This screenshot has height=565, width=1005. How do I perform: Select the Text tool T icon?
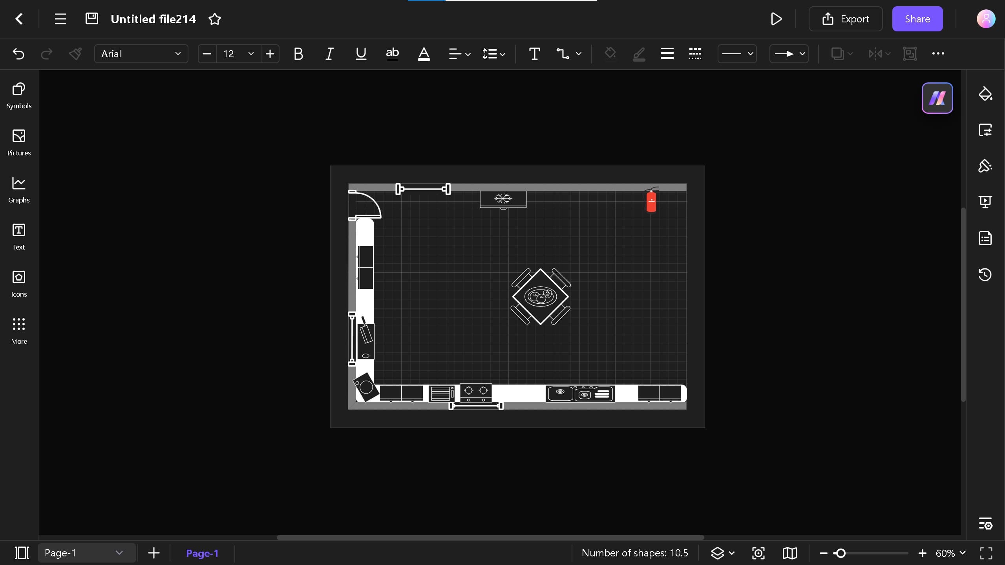[x=534, y=54]
